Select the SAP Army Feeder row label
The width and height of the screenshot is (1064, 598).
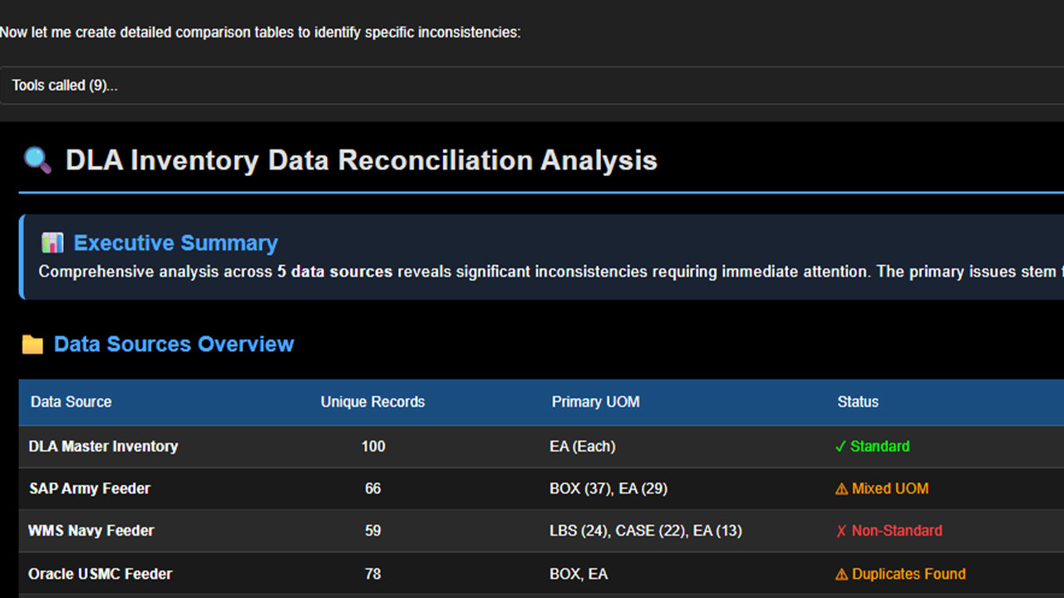tap(90, 488)
